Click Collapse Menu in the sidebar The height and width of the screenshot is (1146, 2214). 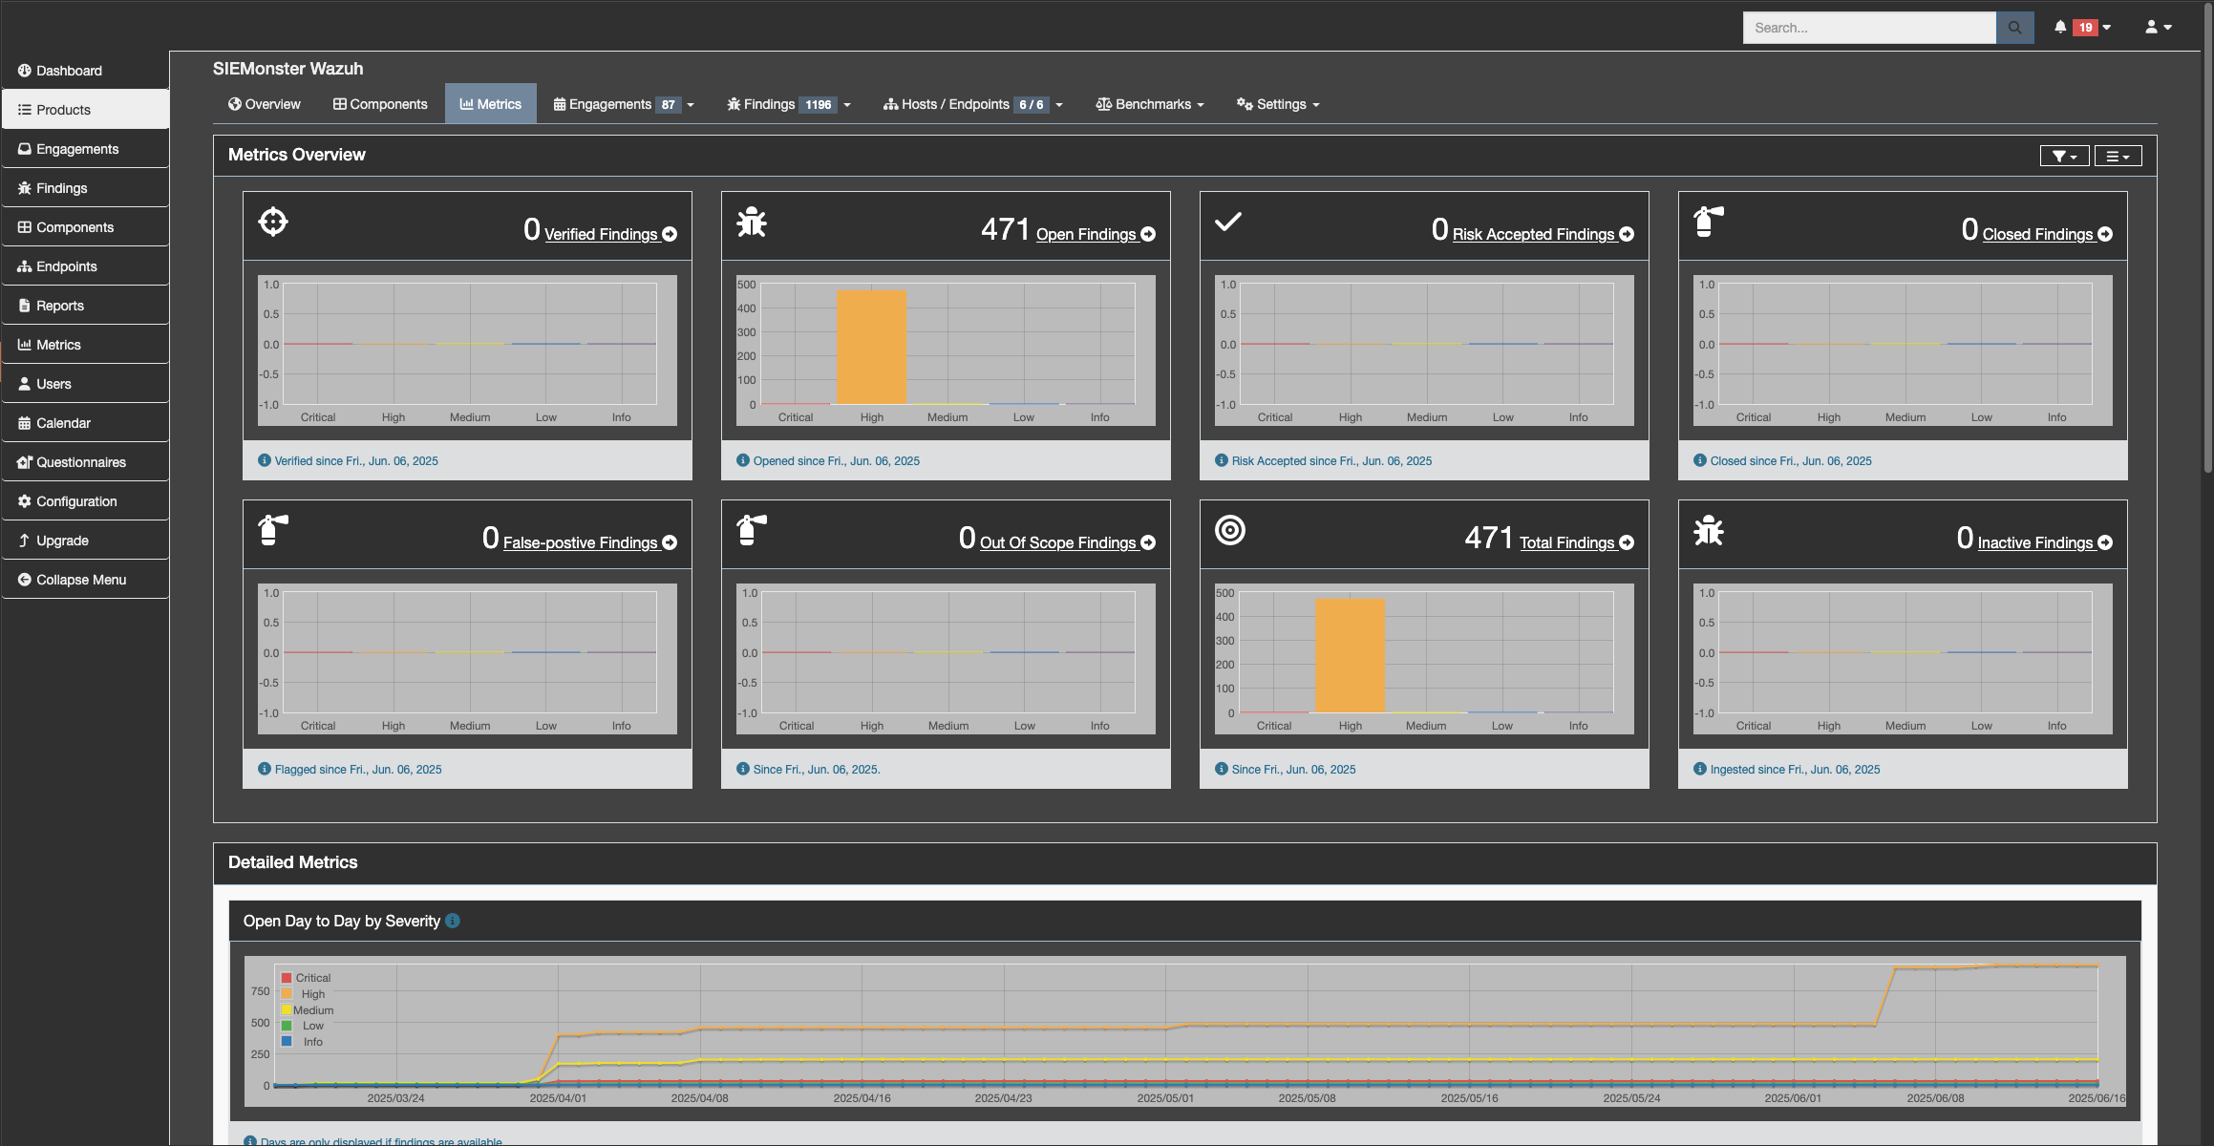point(81,580)
